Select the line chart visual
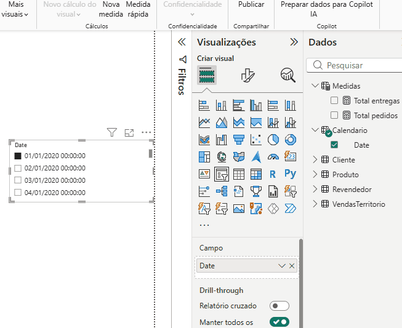402x328 pixels. click(x=204, y=122)
